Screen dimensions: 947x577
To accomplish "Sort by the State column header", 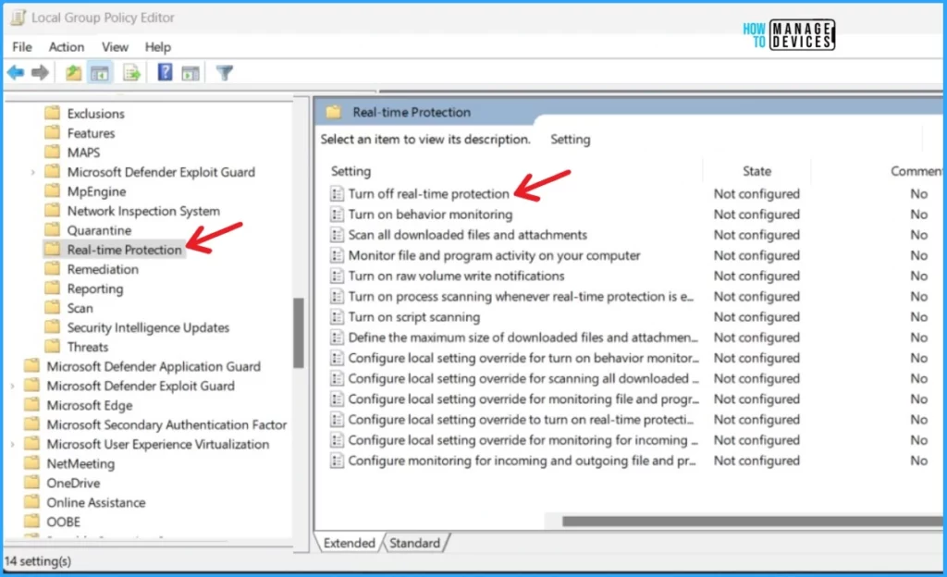I will click(756, 171).
